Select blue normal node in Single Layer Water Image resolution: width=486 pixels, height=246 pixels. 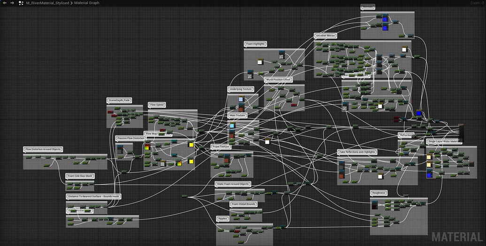[429, 174]
